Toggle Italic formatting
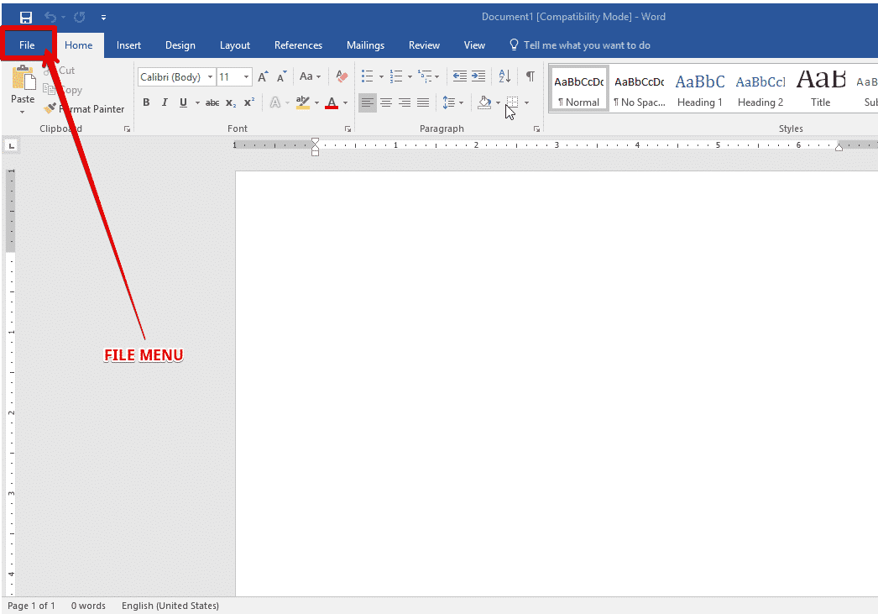878x614 pixels. pyautogui.click(x=165, y=102)
